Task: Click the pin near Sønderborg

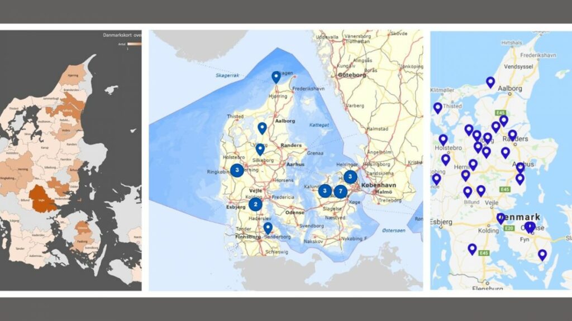Action: 268,227
